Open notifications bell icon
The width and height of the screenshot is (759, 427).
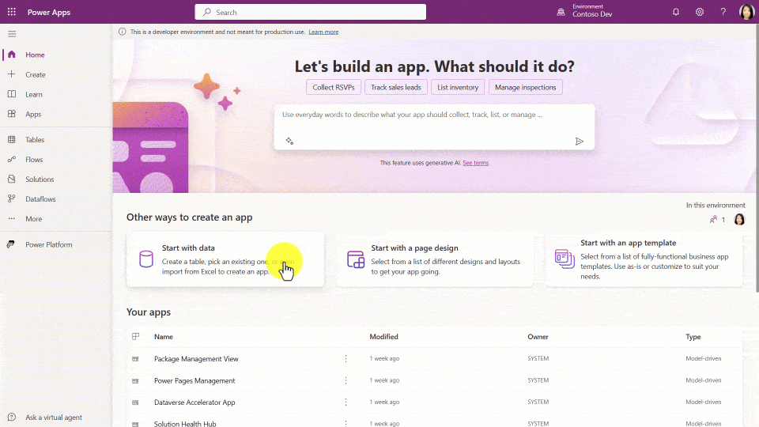coord(676,12)
